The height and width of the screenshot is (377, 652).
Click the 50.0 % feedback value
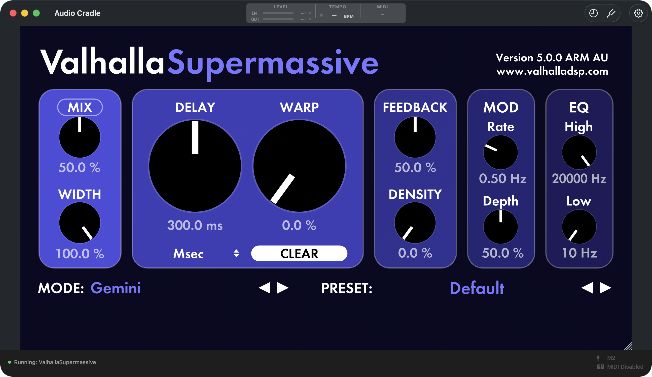pos(415,167)
